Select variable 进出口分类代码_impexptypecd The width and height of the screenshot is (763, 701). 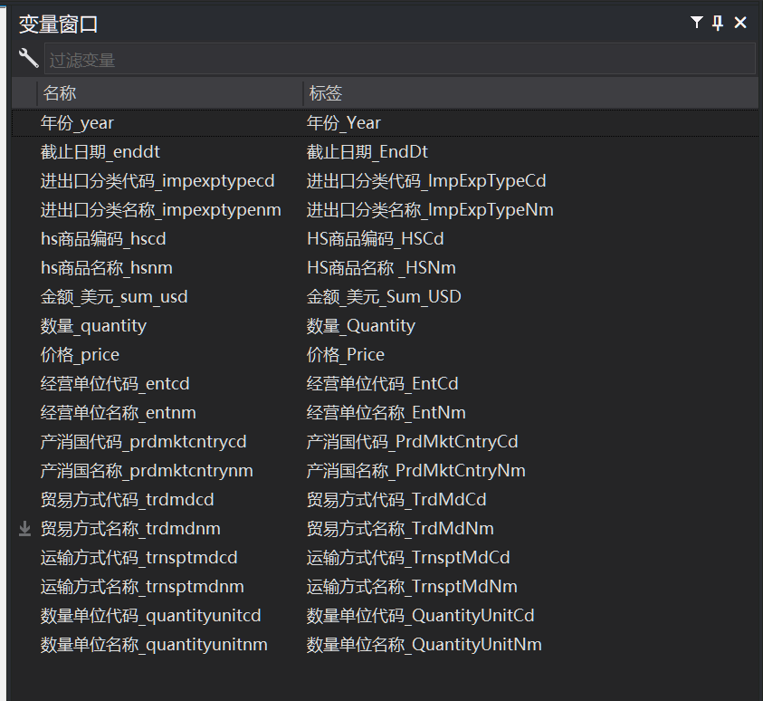[157, 181]
